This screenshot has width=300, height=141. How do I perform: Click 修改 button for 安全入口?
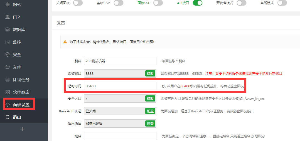(150, 98)
